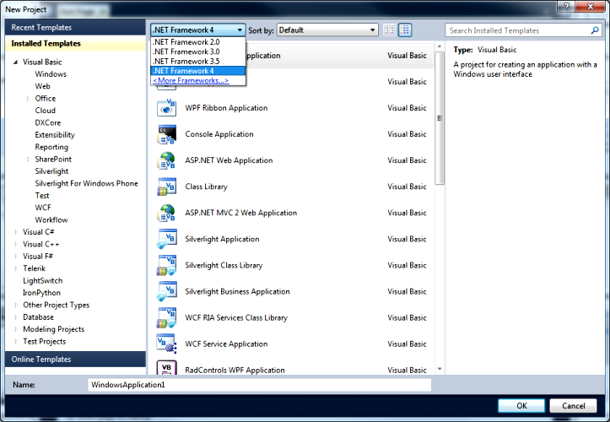Click the Silverlight Application template icon
Image resolution: width=610 pixels, height=422 pixels.
tap(166, 239)
